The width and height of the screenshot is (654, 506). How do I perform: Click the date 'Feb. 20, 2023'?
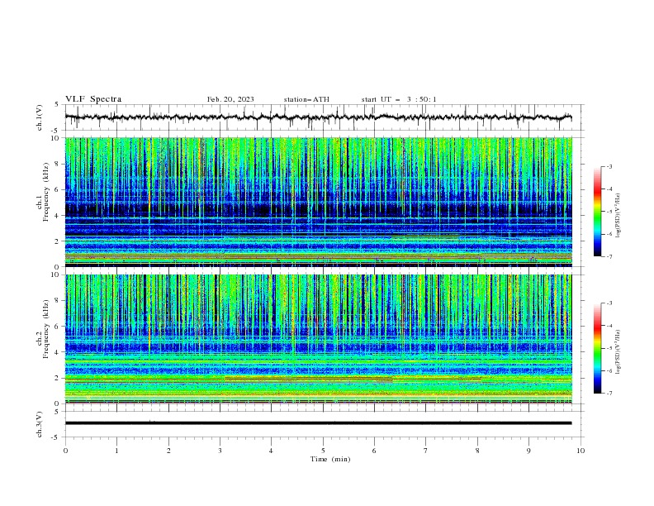tap(230, 99)
